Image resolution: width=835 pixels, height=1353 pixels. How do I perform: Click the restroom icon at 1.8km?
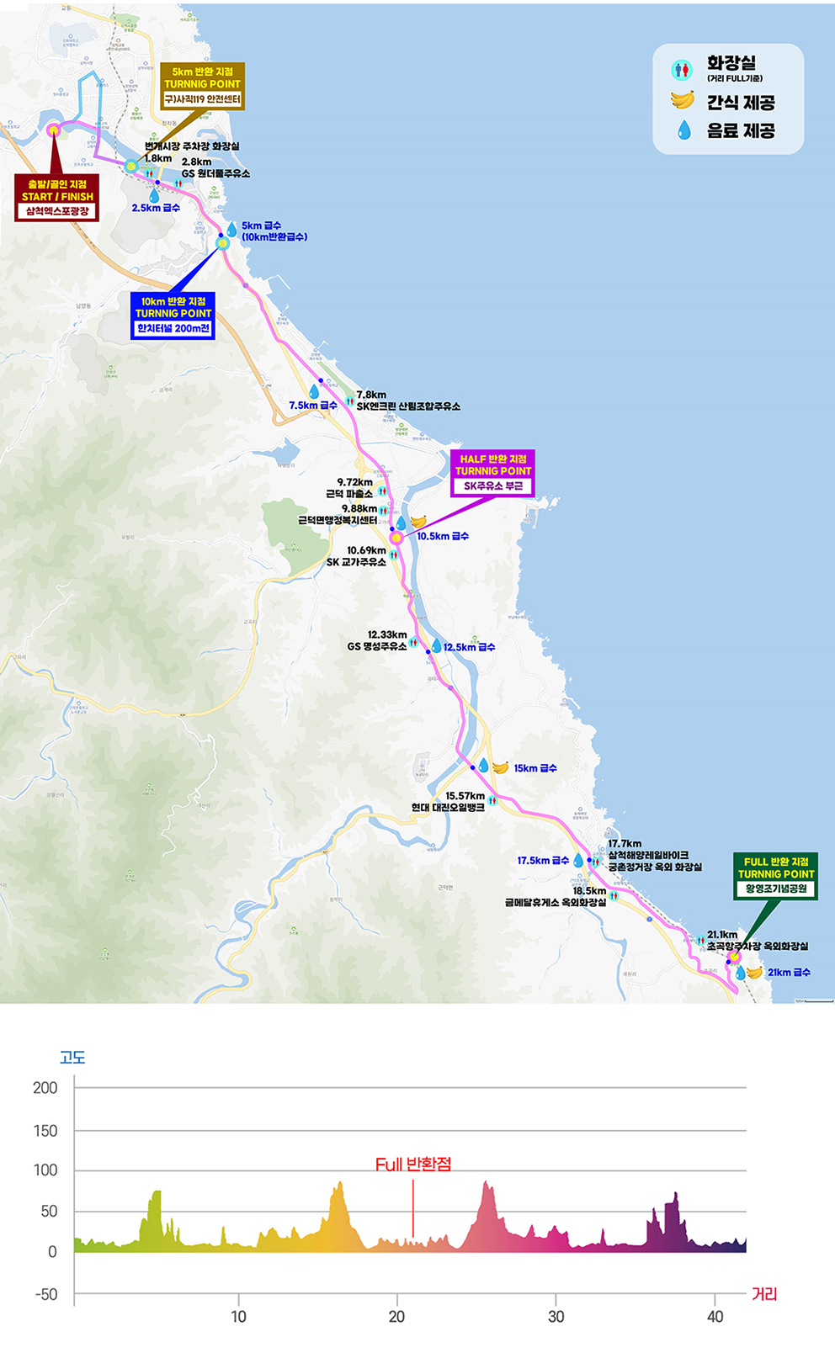(149, 174)
